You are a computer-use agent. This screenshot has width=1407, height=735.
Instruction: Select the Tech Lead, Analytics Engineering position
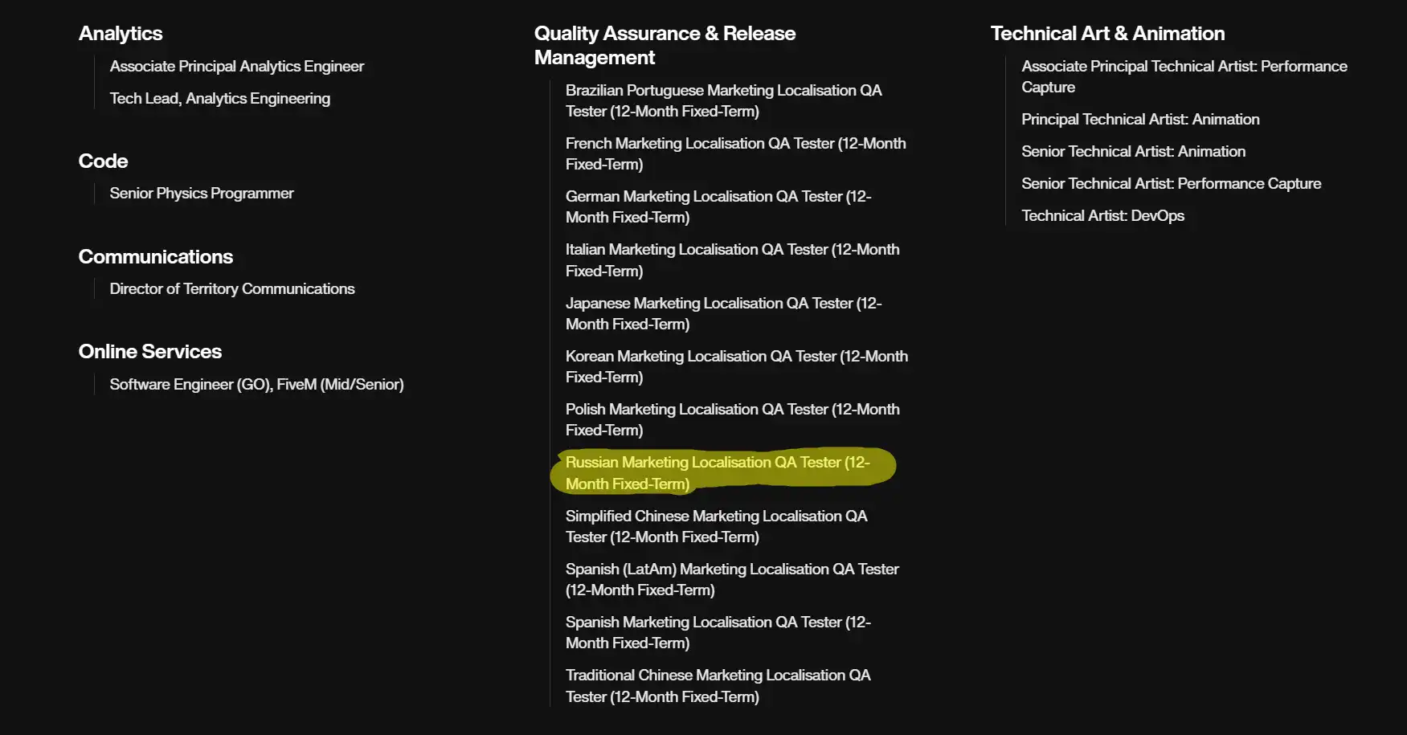[x=219, y=98]
